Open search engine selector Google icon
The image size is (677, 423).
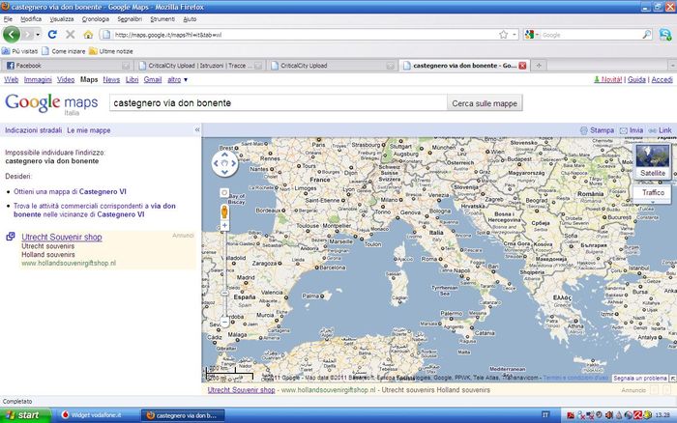click(532, 35)
